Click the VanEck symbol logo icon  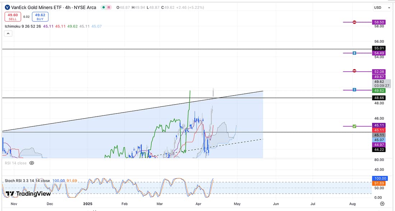click(x=7, y=7)
